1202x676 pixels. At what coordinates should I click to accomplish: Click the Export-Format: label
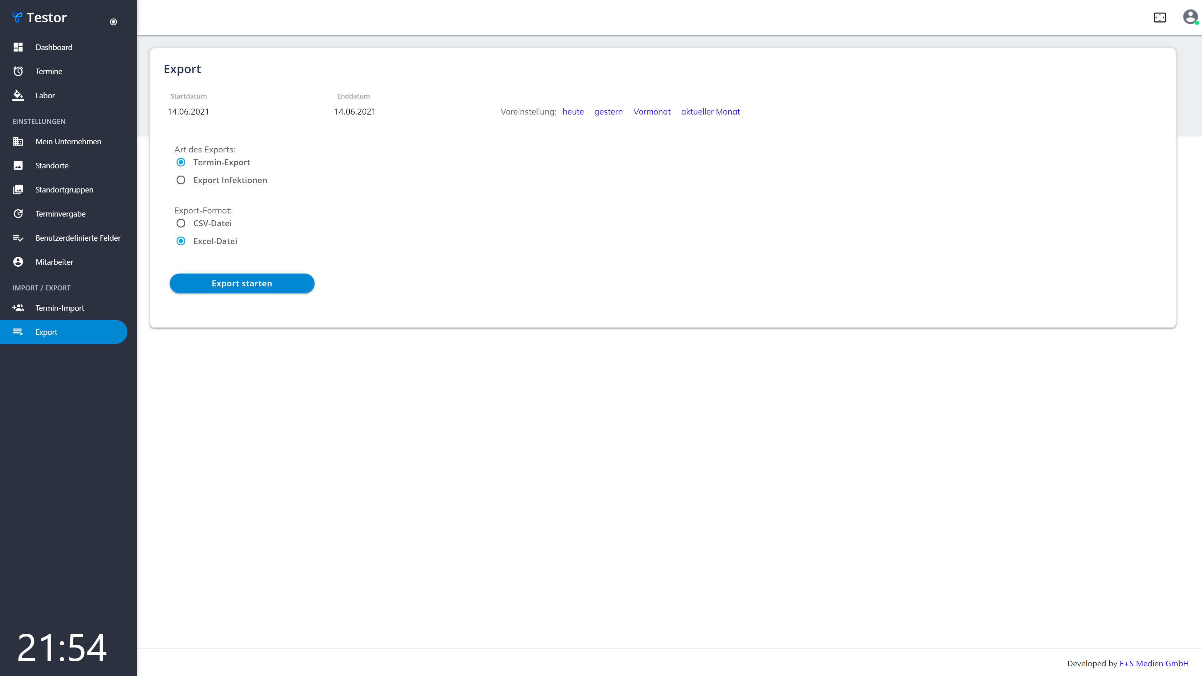tap(203, 211)
